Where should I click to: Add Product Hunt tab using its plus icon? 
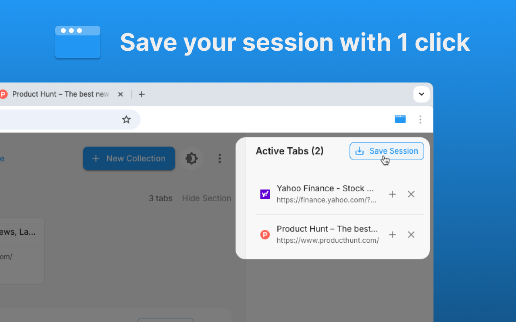[392, 235]
